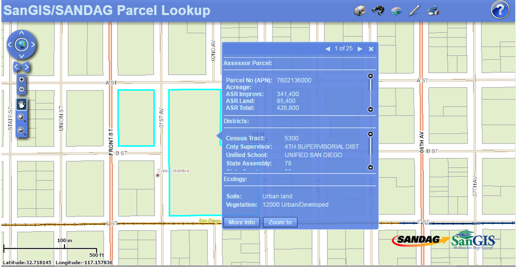Viewport: 517px width, 268px height.
Task: Click the Districts scrollbar thumb
Action: (370, 146)
